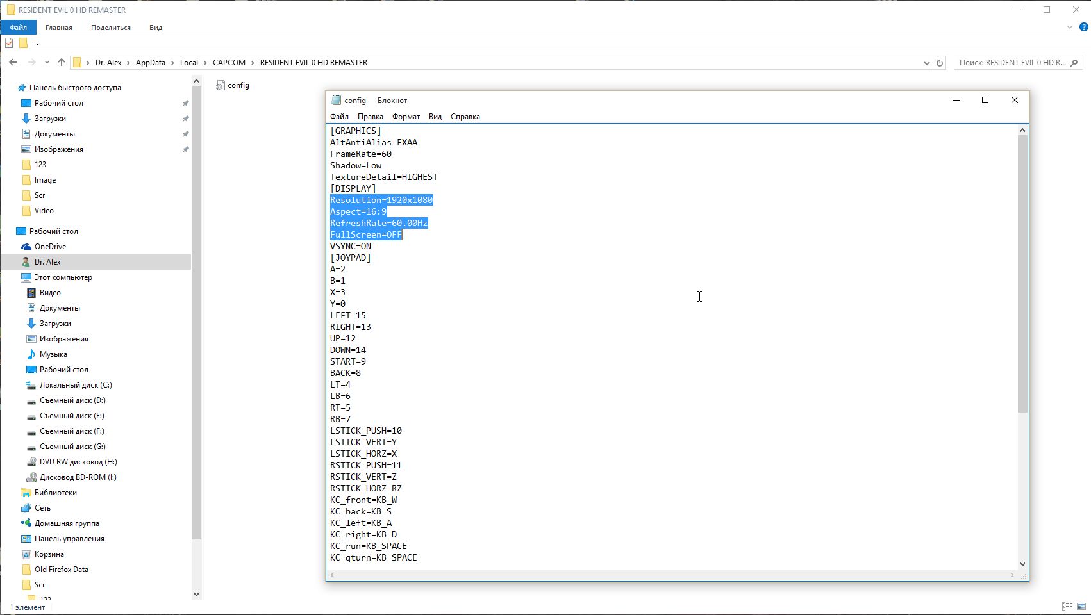Go up one folder with up arrow

pos(62,63)
